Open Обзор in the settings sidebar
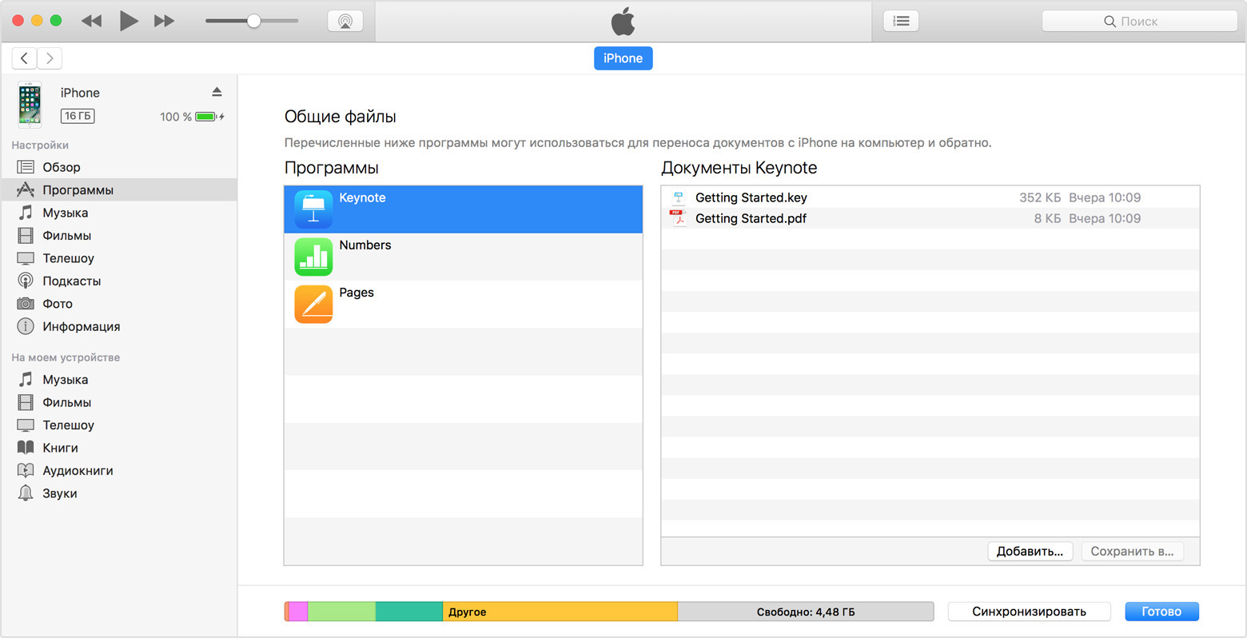The width and height of the screenshot is (1247, 638). click(x=118, y=167)
